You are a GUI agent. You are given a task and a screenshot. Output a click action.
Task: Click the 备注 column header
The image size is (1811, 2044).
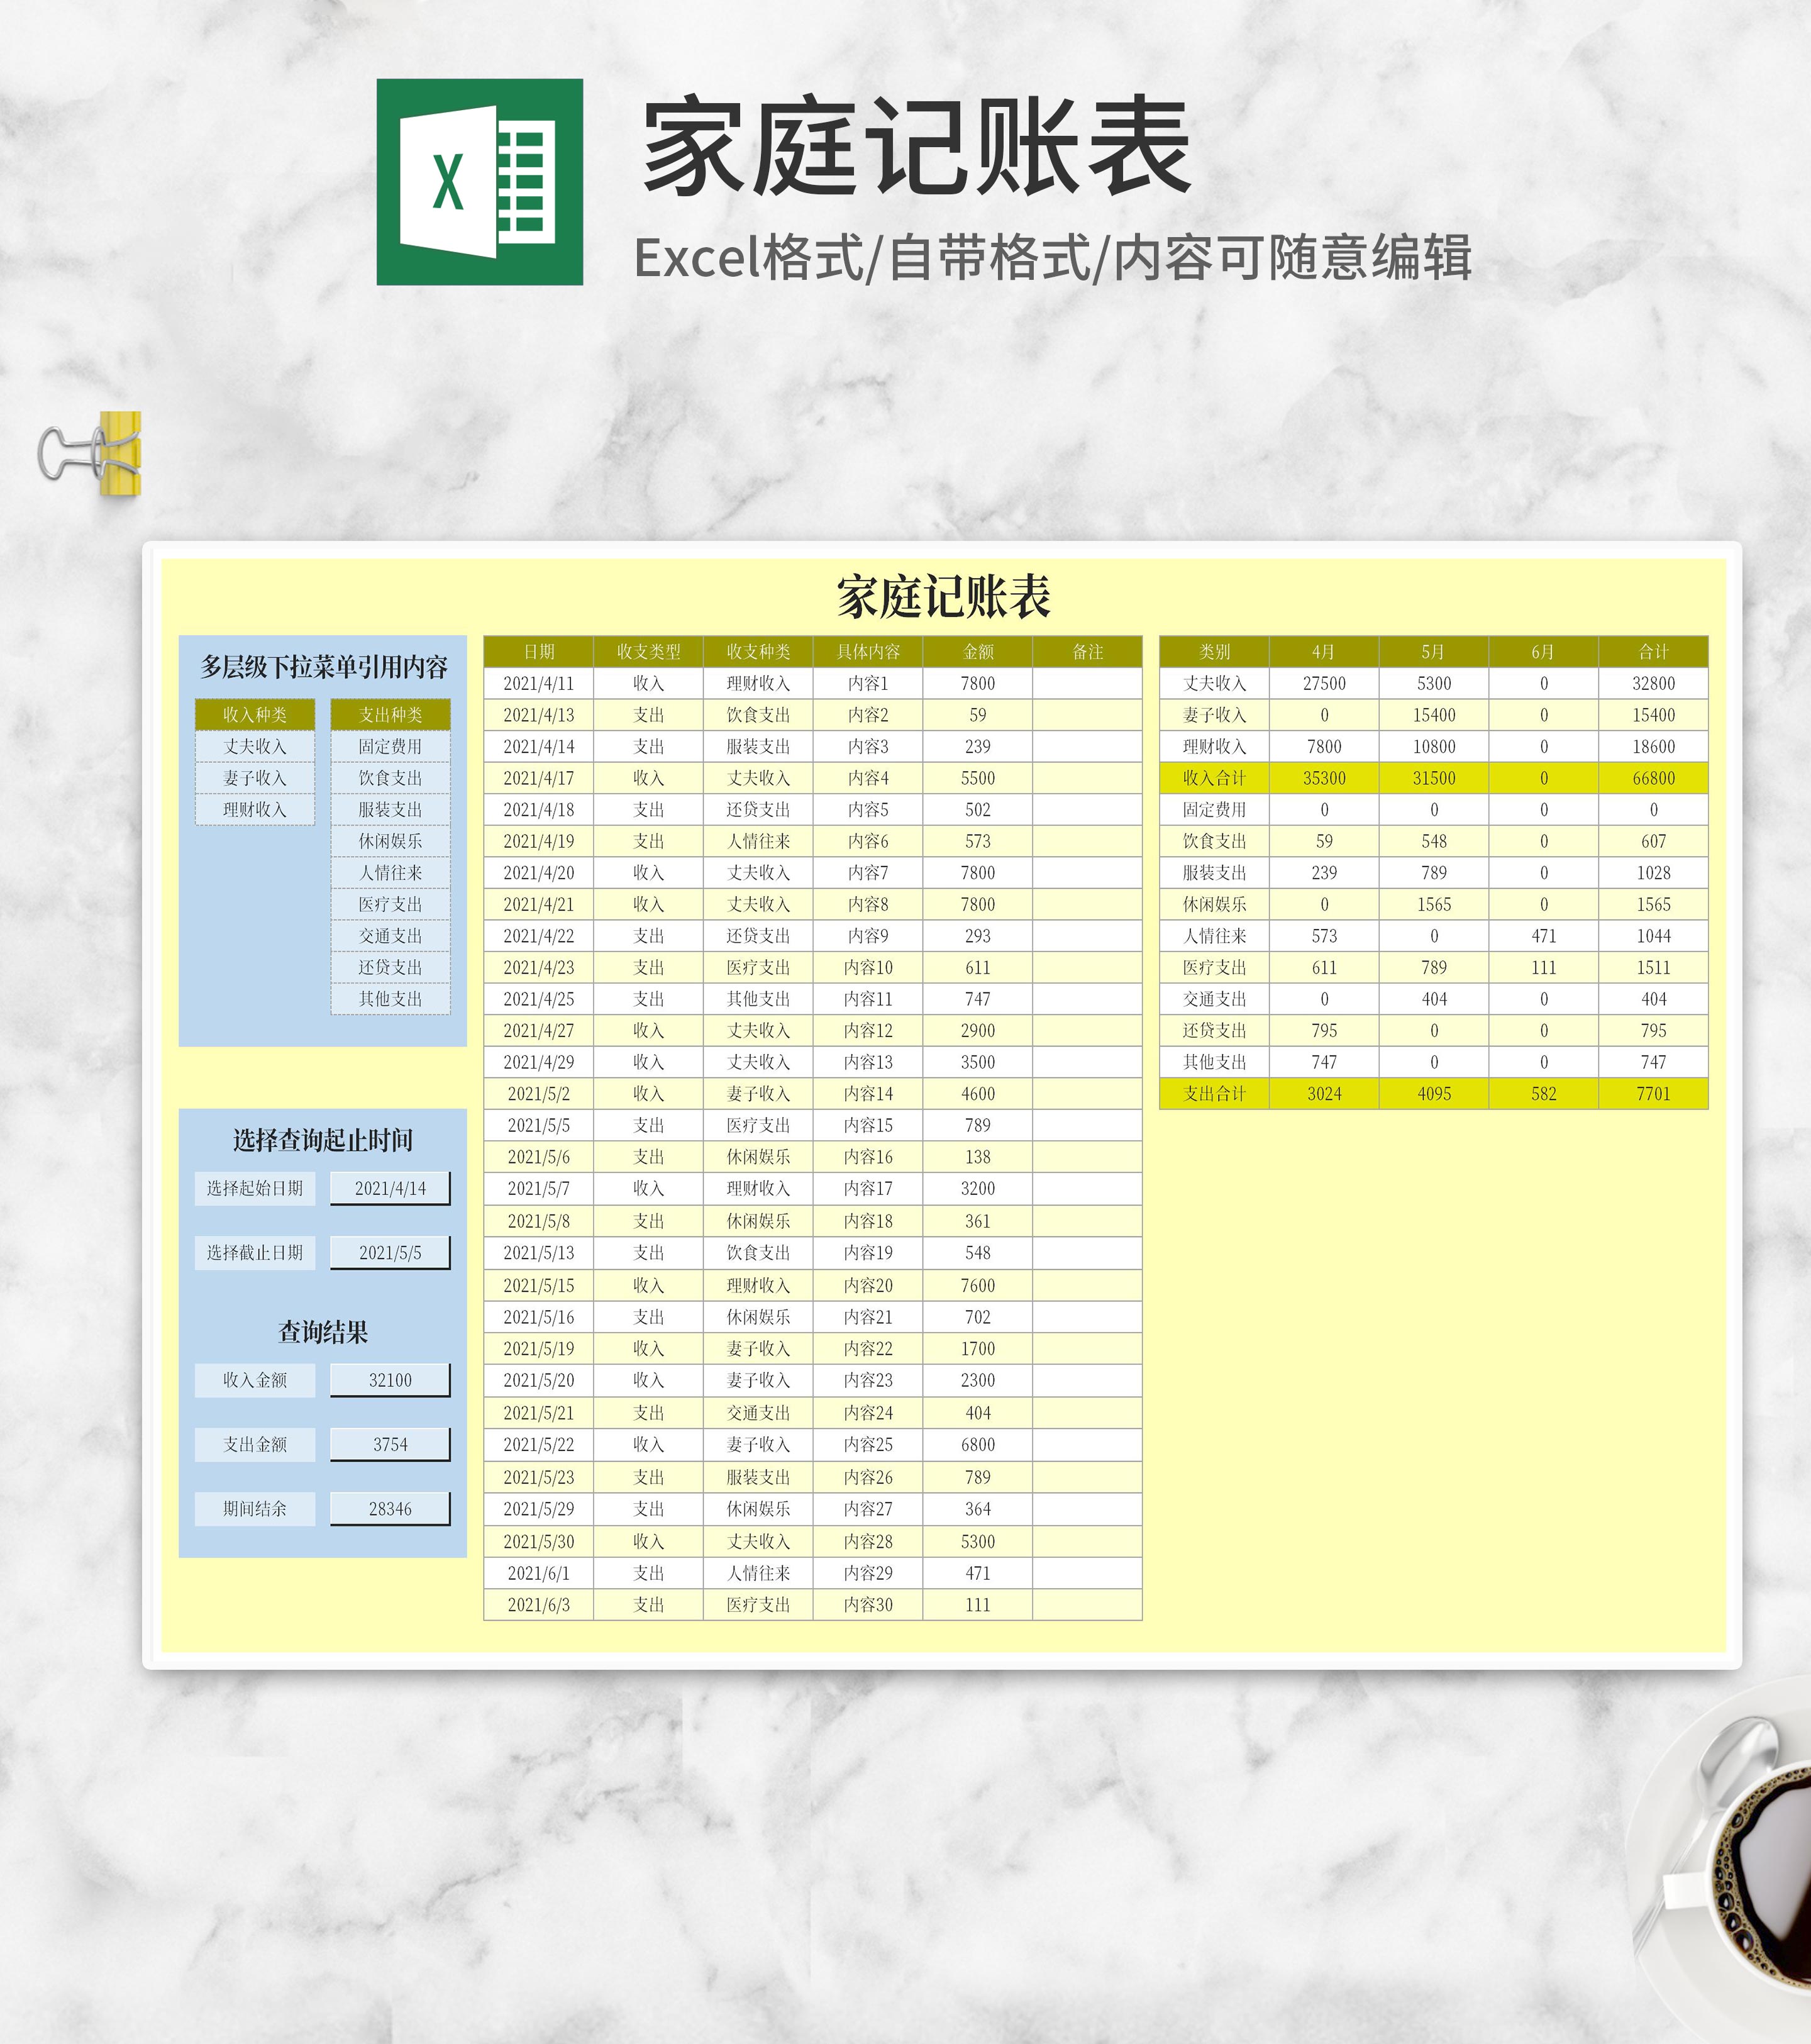point(1087,651)
